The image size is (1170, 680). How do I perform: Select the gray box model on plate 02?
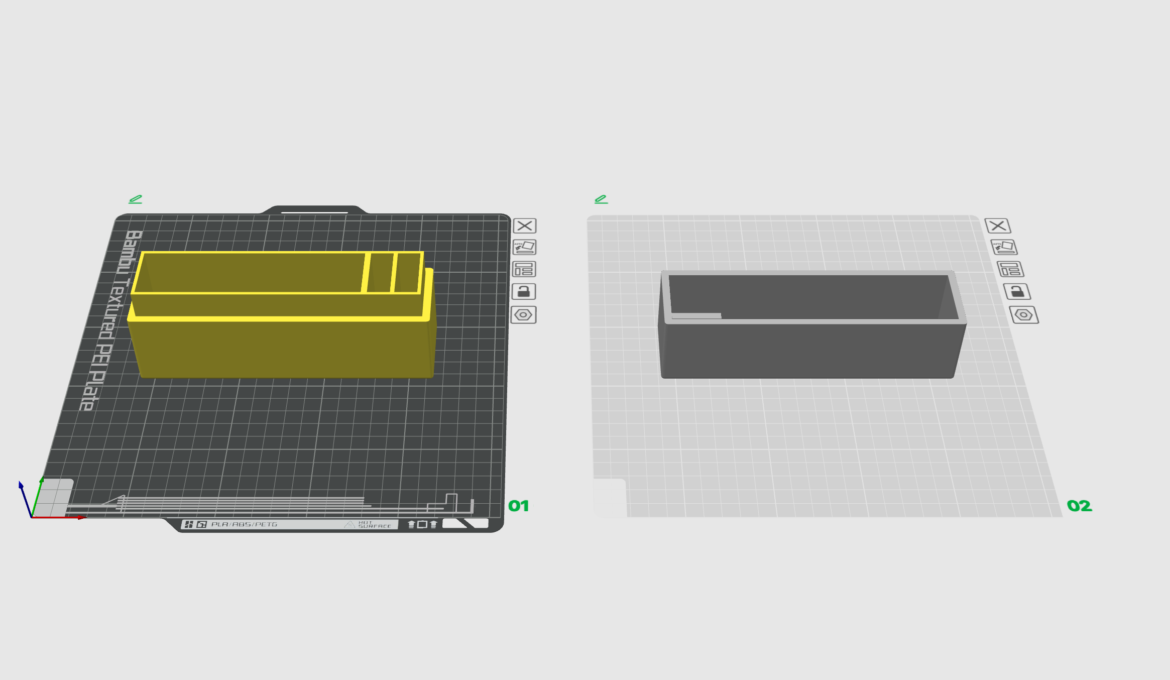pyautogui.click(x=808, y=352)
